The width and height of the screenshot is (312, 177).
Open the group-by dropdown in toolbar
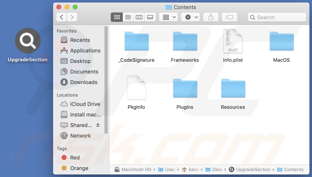pyautogui.click(x=169, y=17)
